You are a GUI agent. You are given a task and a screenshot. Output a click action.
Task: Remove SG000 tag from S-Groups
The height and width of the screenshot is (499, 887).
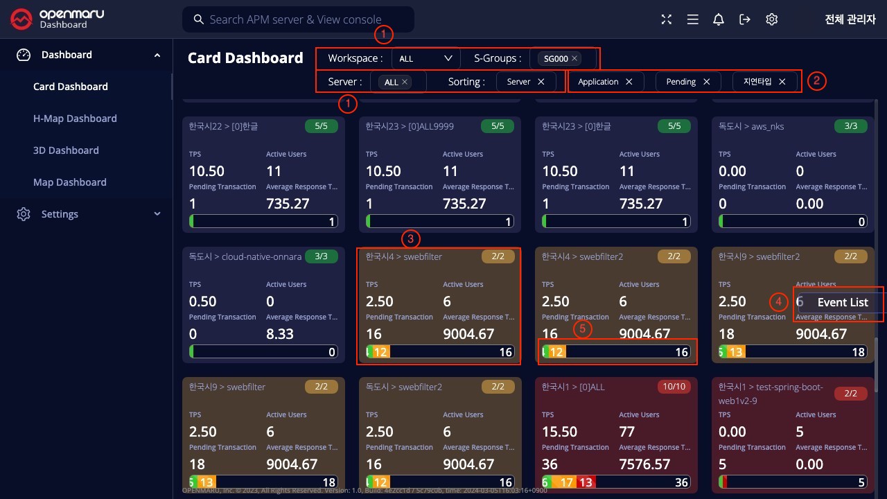(x=574, y=59)
